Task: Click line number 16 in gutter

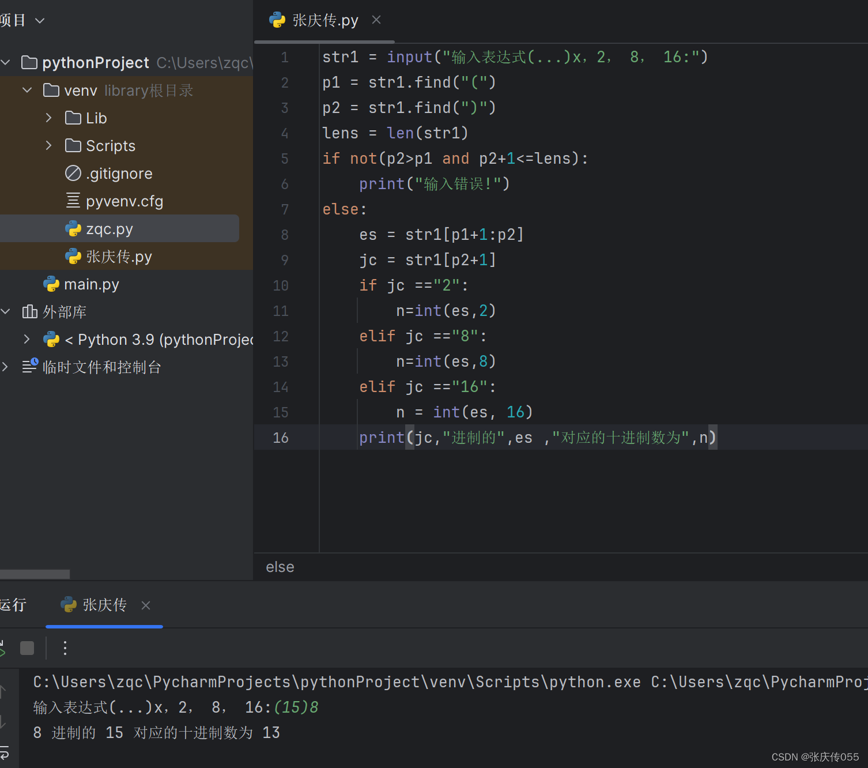Action: (x=281, y=438)
